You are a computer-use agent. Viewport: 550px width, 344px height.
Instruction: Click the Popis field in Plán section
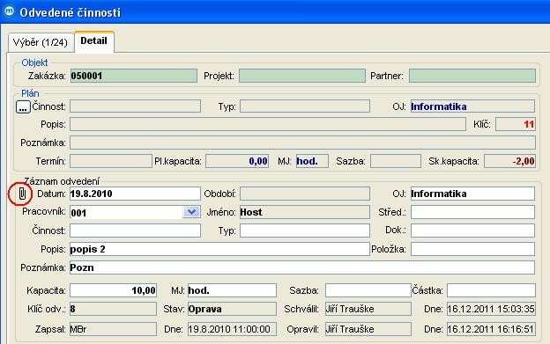click(268, 124)
